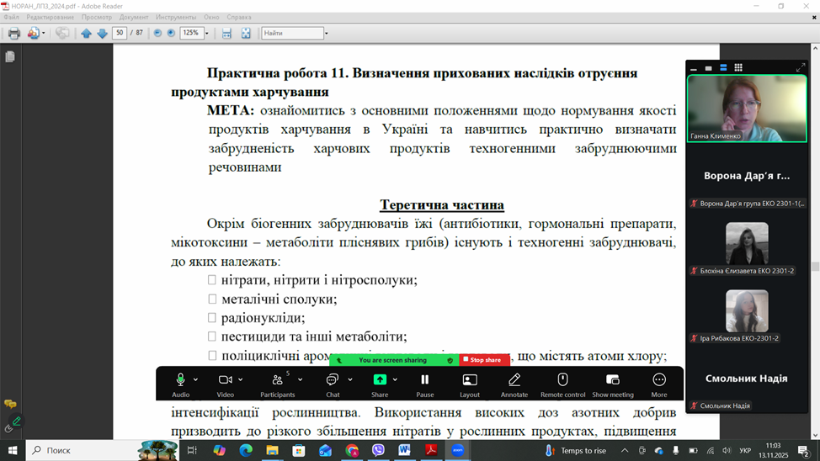Click the Show meeting button
This screenshot has height=461, width=820.
(x=612, y=384)
